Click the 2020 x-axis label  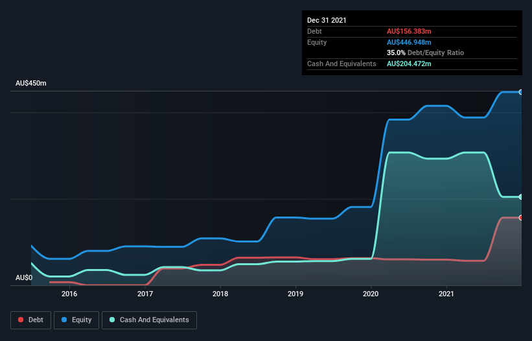[x=371, y=294]
